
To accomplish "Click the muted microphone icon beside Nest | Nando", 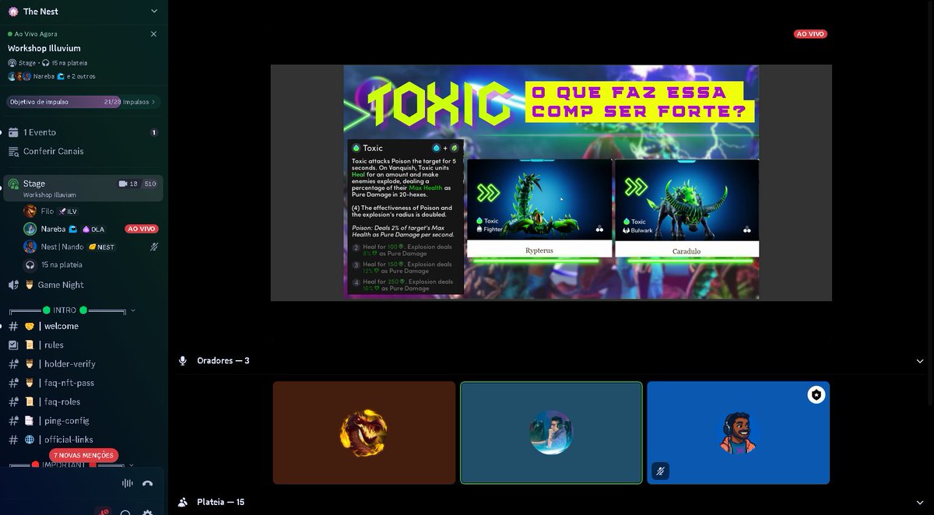I will [x=153, y=247].
